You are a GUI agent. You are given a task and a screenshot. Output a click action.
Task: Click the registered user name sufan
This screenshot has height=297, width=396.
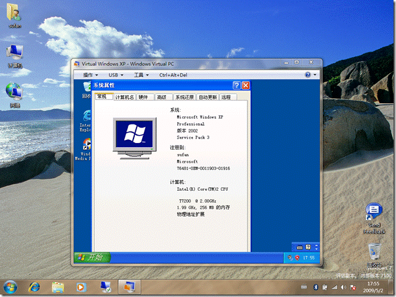[x=183, y=155]
